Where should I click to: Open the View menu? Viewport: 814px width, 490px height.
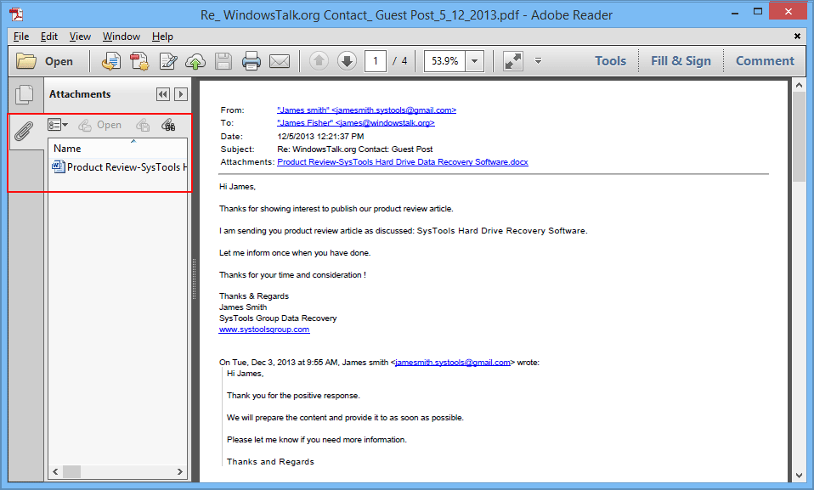click(80, 37)
